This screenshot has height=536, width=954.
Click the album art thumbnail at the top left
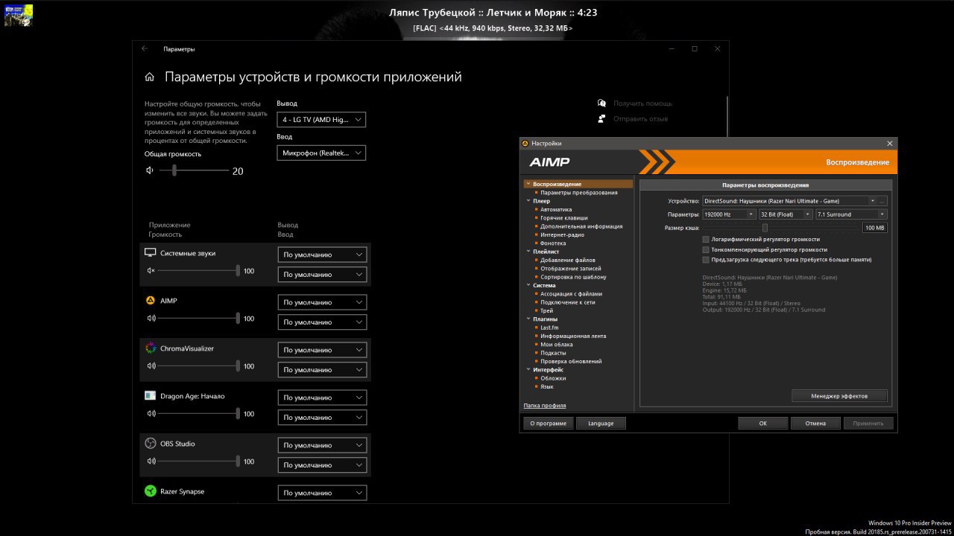click(18, 15)
